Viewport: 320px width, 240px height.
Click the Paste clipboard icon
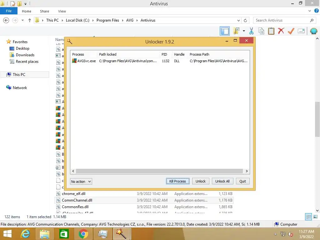[x=271, y=31]
